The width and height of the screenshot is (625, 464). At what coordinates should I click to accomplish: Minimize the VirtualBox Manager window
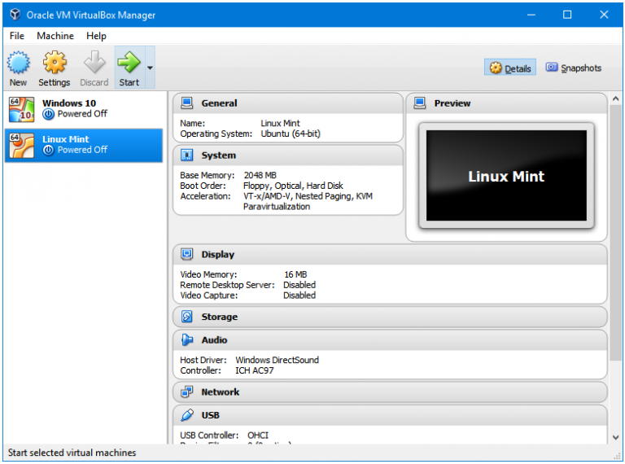531,15
